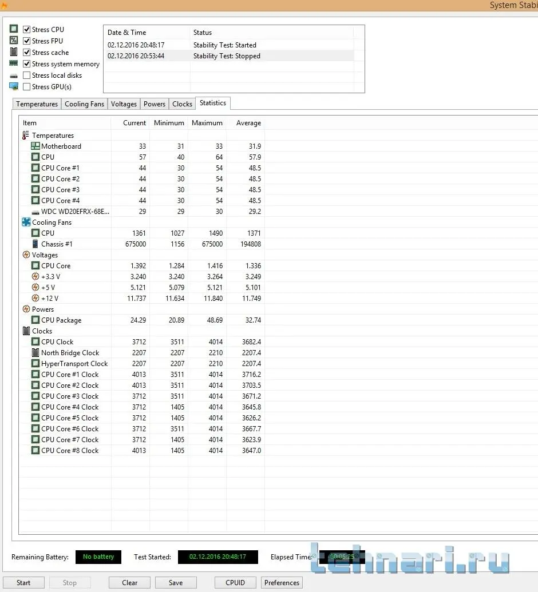Click the 675000 maximum value for Chassis #1
The image size is (538, 592).
[x=212, y=244]
